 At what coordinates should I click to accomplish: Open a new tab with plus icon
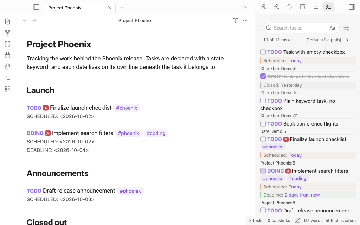[x=122, y=7]
